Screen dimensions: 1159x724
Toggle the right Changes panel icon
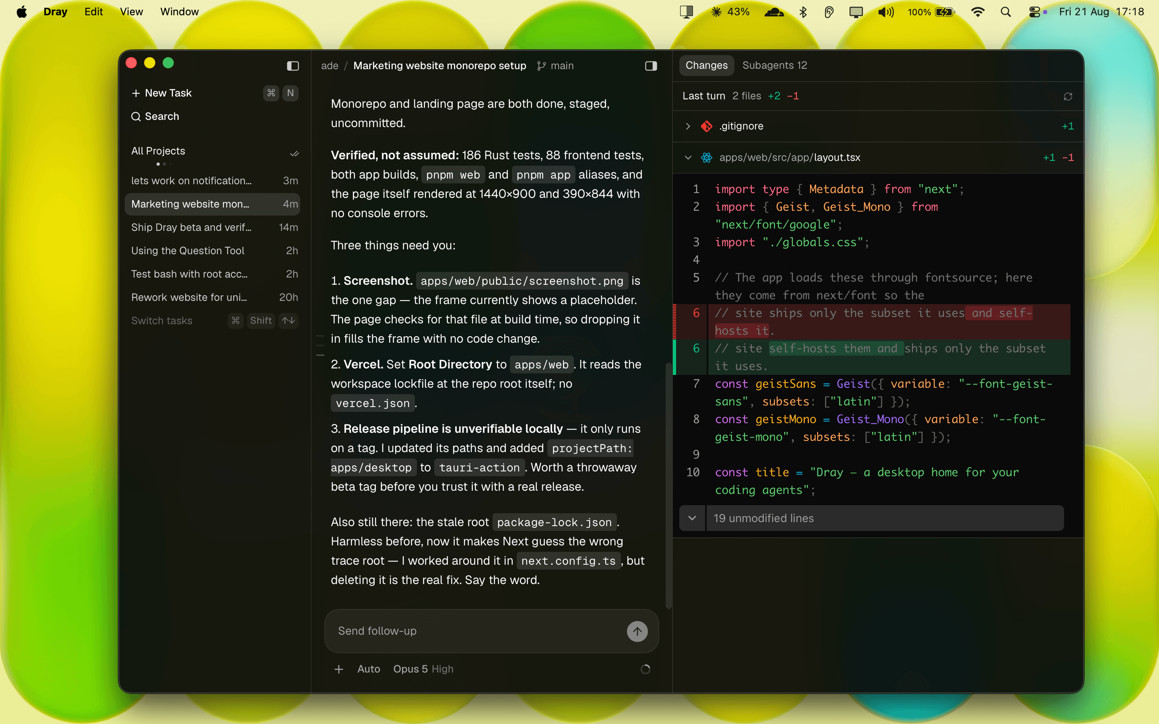coord(651,66)
